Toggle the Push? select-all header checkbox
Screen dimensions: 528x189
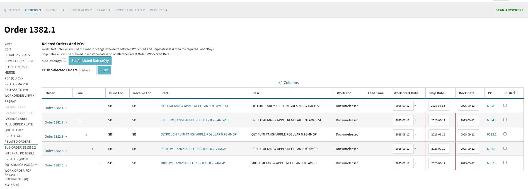516,93
